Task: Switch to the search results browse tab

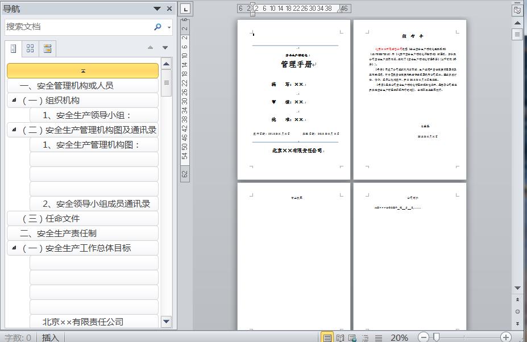Action: (47, 48)
